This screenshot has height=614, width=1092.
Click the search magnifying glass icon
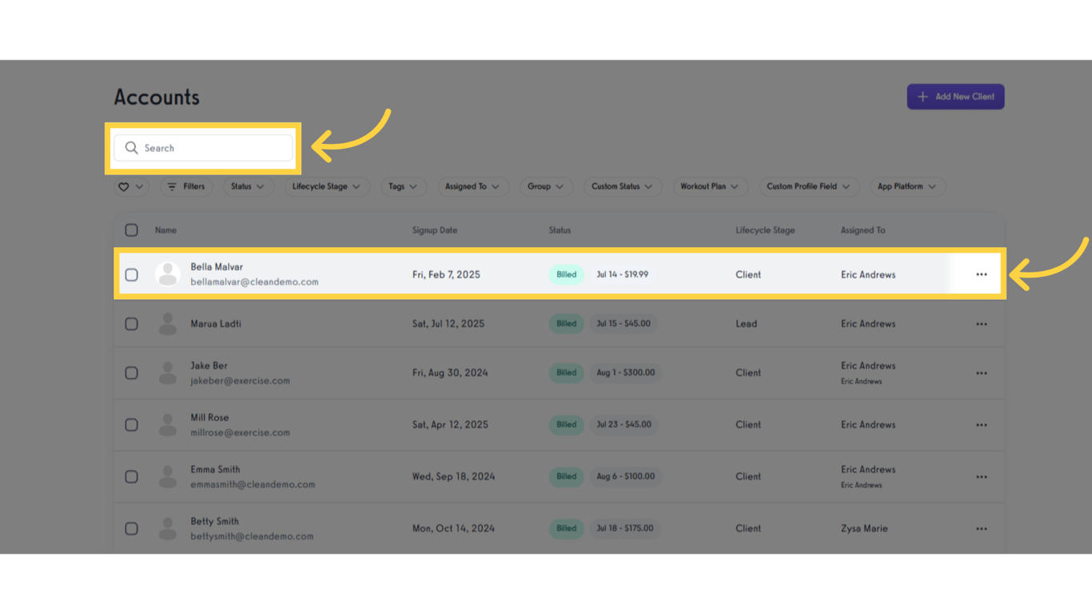point(131,148)
